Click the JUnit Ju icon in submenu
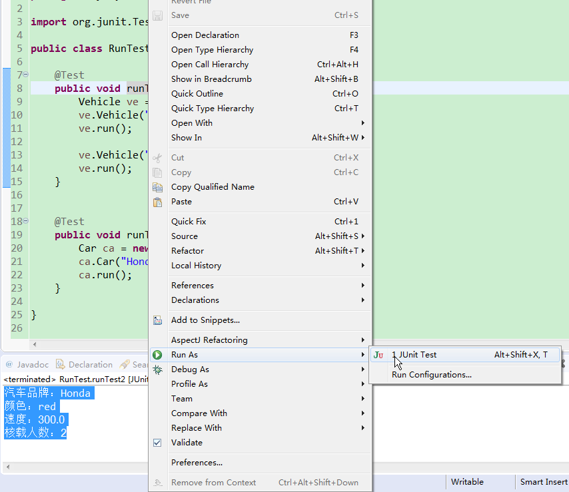 [378, 355]
